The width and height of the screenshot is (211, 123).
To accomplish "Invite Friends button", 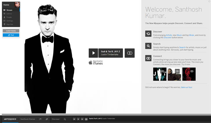I will click(x=11, y=31).
